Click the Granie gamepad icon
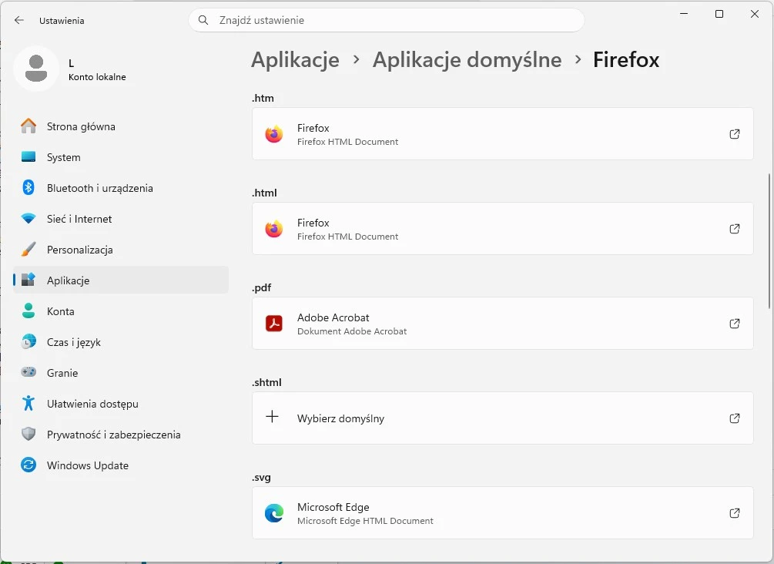The image size is (774, 564). (x=28, y=372)
